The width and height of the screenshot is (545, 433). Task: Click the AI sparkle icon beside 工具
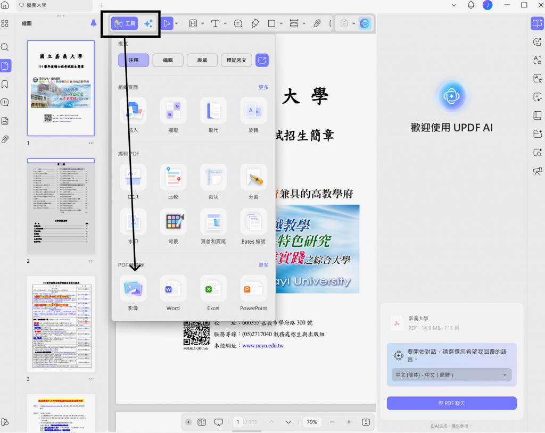(x=148, y=23)
